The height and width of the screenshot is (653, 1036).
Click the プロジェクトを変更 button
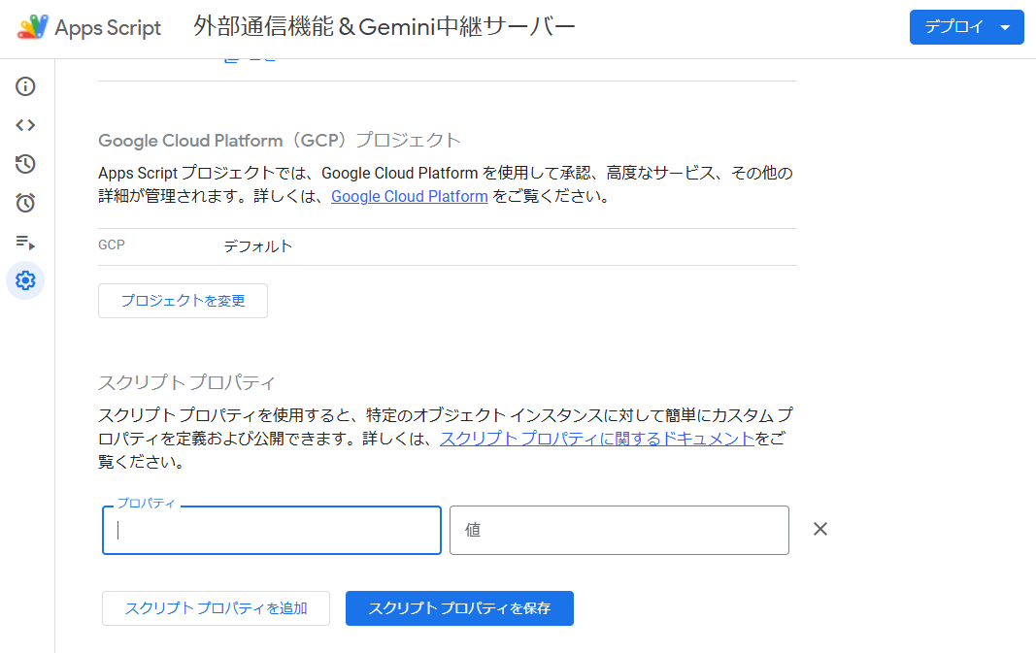(x=183, y=301)
